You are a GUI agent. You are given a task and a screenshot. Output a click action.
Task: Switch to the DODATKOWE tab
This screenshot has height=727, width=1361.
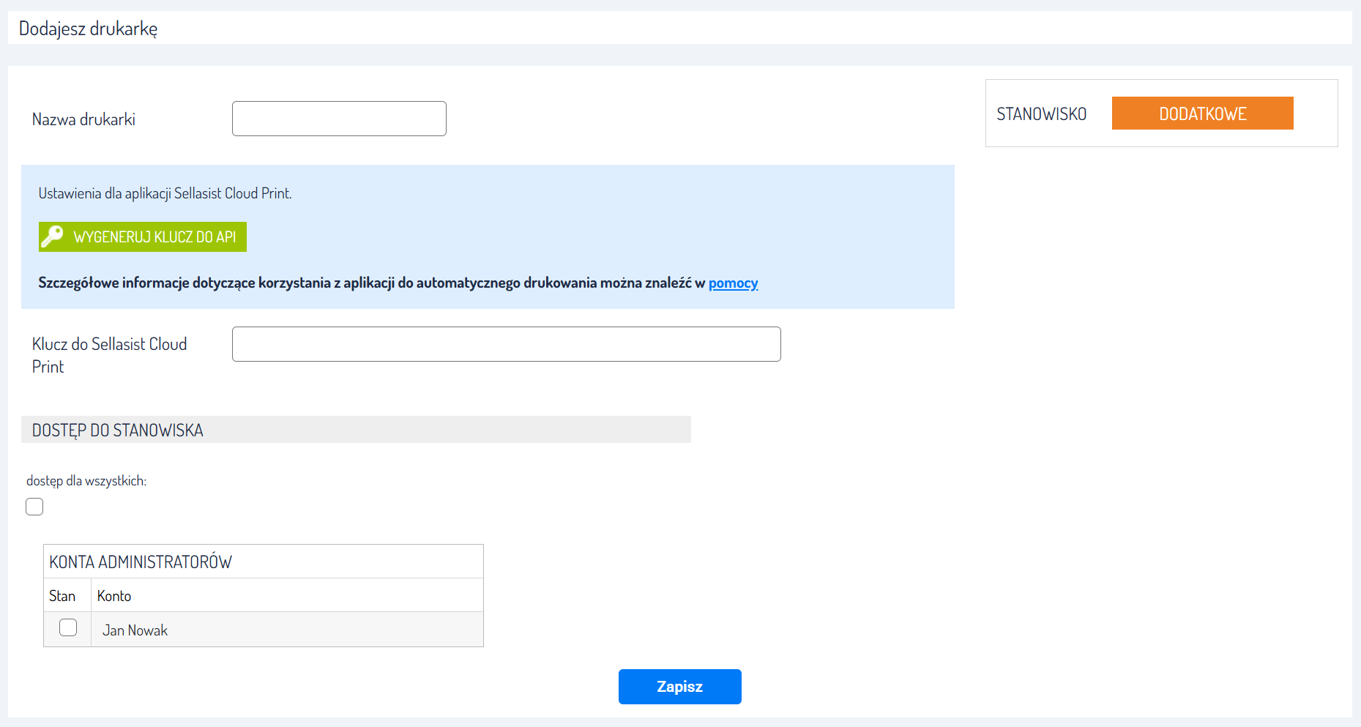point(1202,113)
